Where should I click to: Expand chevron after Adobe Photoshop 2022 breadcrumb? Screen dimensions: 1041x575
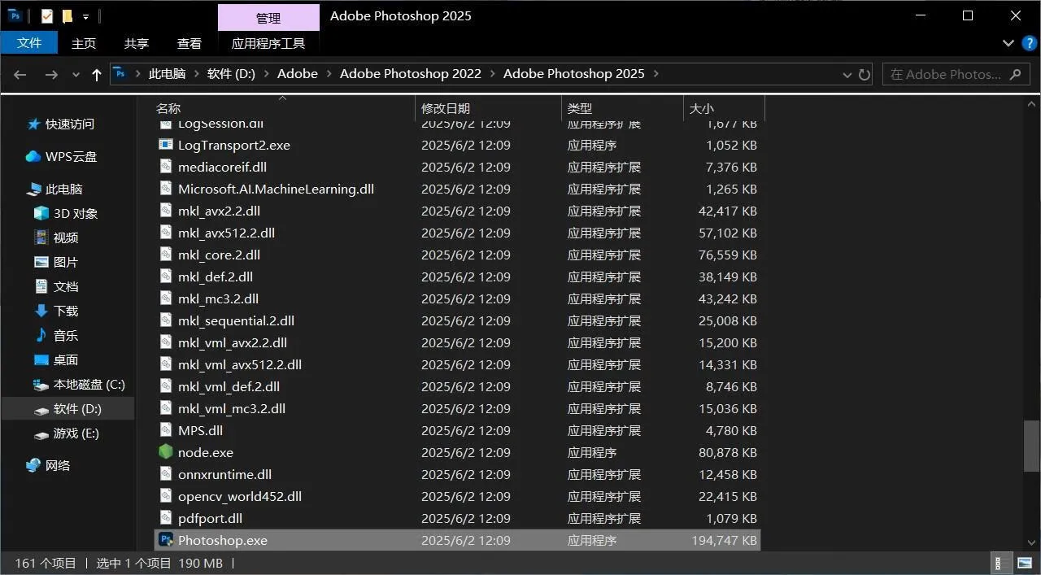pyautogui.click(x=493, y=74)
